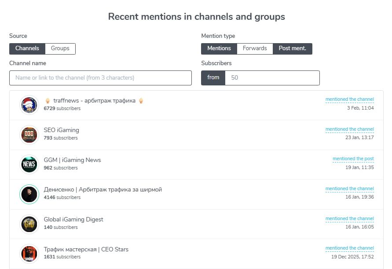Open Денисенко Арбитраж трафика channel title
Image resolution: width=392 pixels, height=269 pixels.
103,190
